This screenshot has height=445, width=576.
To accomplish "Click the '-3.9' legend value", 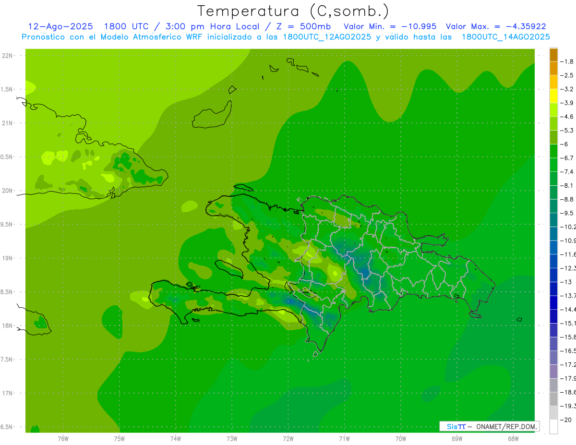I will [568, 103].
